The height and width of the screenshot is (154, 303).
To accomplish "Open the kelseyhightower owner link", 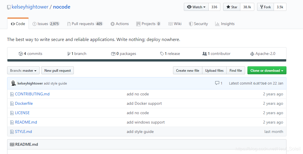I will [x=30, y=7].
